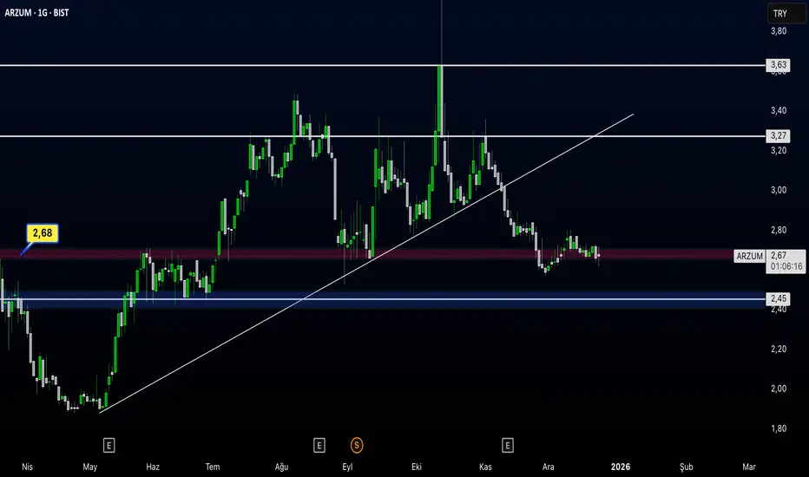Click the 2,80 price scale value
809x477 pixels.
tap(779, 230)
